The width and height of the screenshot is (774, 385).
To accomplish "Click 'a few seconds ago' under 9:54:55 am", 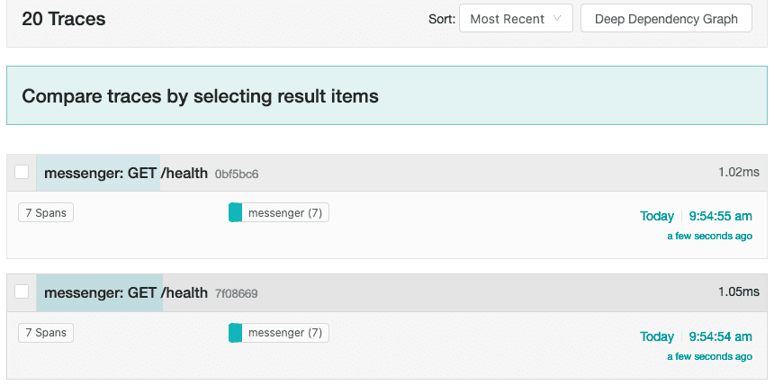I will (x=709, y=237).
